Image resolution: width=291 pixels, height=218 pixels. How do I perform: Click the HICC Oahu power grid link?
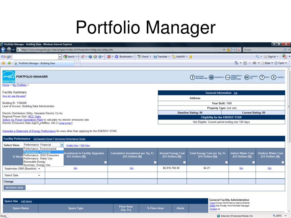34,116
